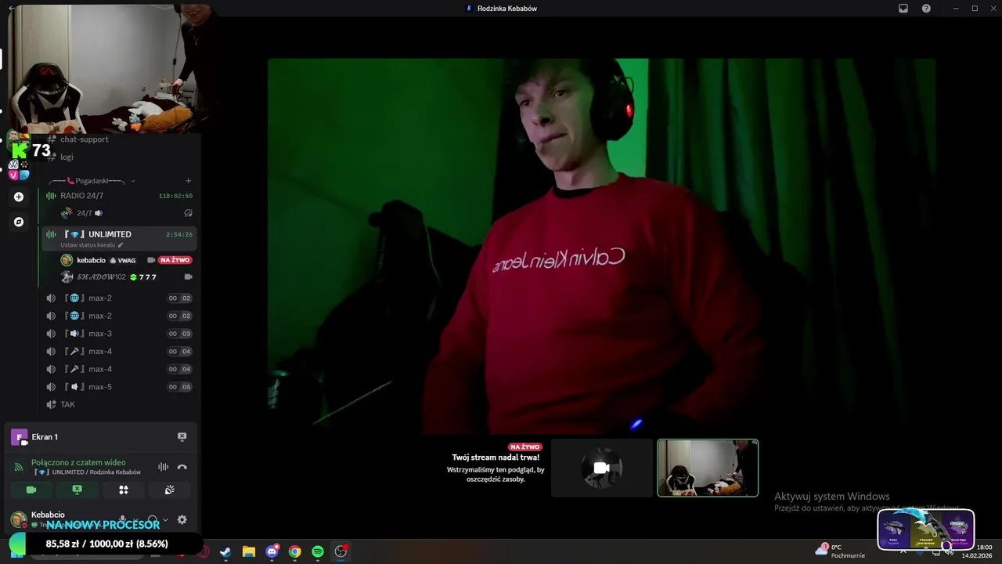The image size is (1002, 564).
Task: Click the Add a Server plus button
Action: (x=19, y=197)
